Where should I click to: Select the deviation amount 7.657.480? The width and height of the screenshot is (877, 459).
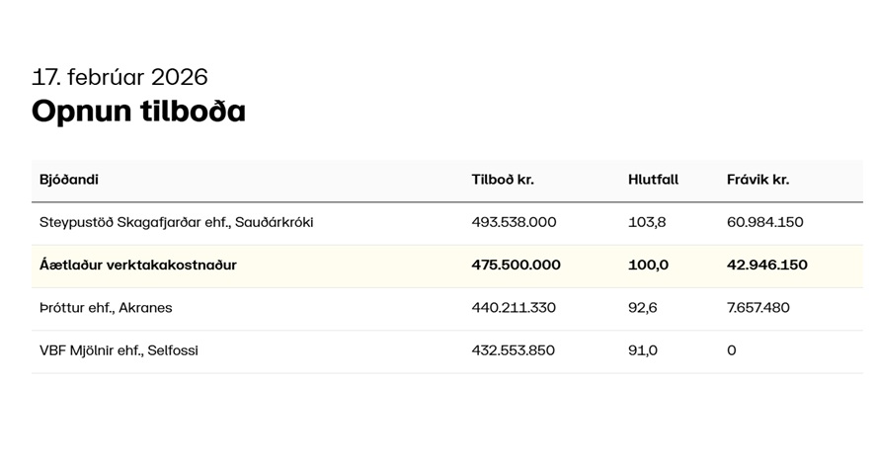tap(757, 308)
